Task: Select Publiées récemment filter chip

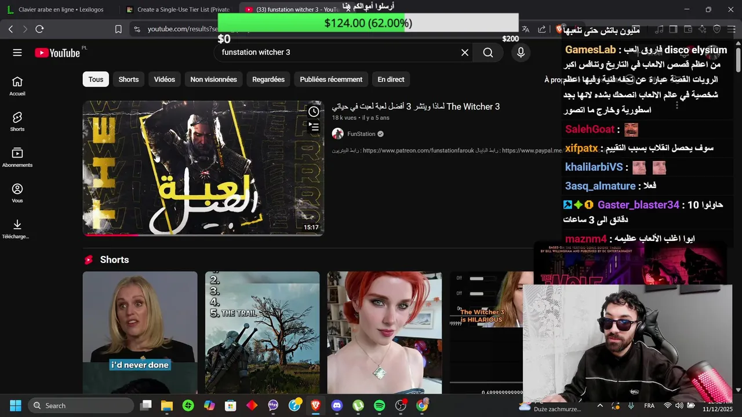Action: click(x=331, y=79)
